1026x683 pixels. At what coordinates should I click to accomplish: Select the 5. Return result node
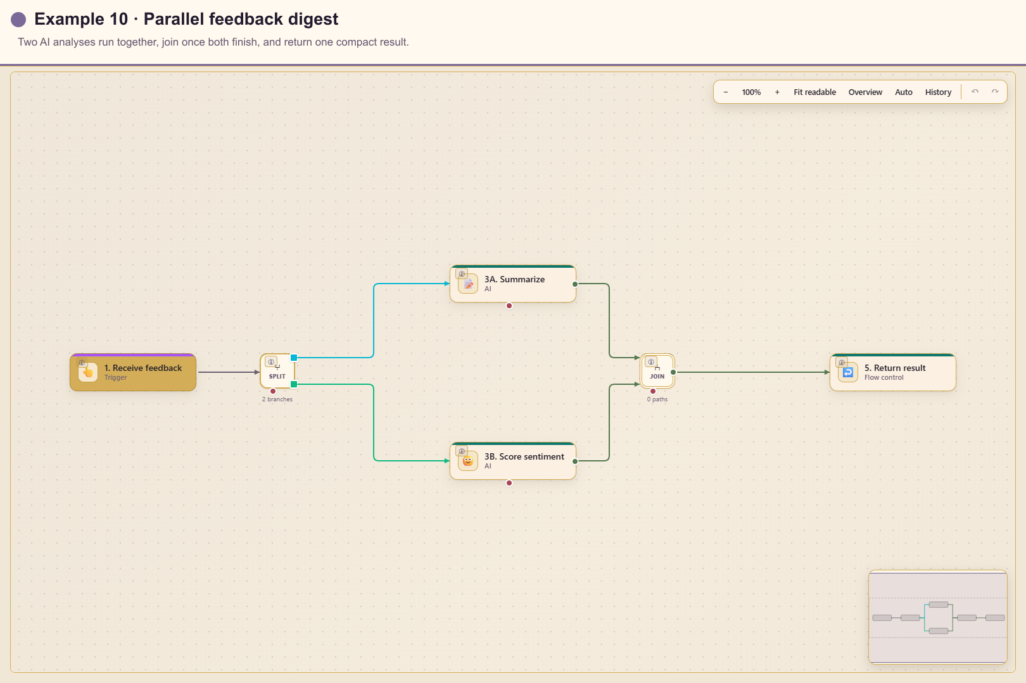tap(893, 372)
